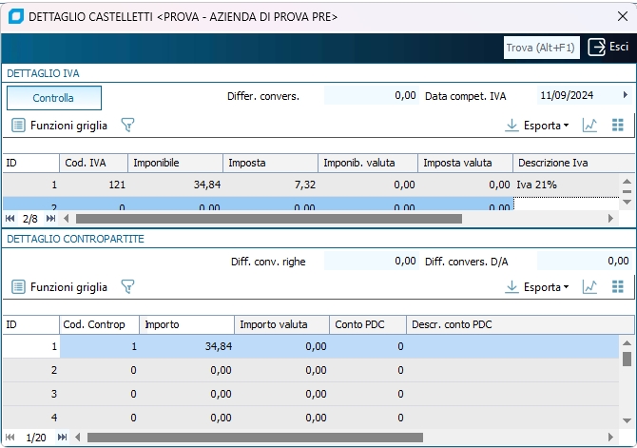
Task: Select the Imponibile cell 34,84 in IVA grid
Action: point(176,185)
